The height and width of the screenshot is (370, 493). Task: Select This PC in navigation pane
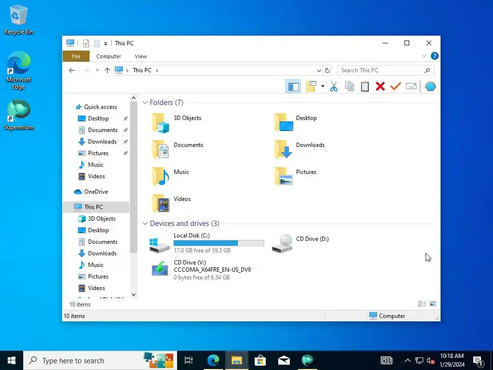[96, 207]
